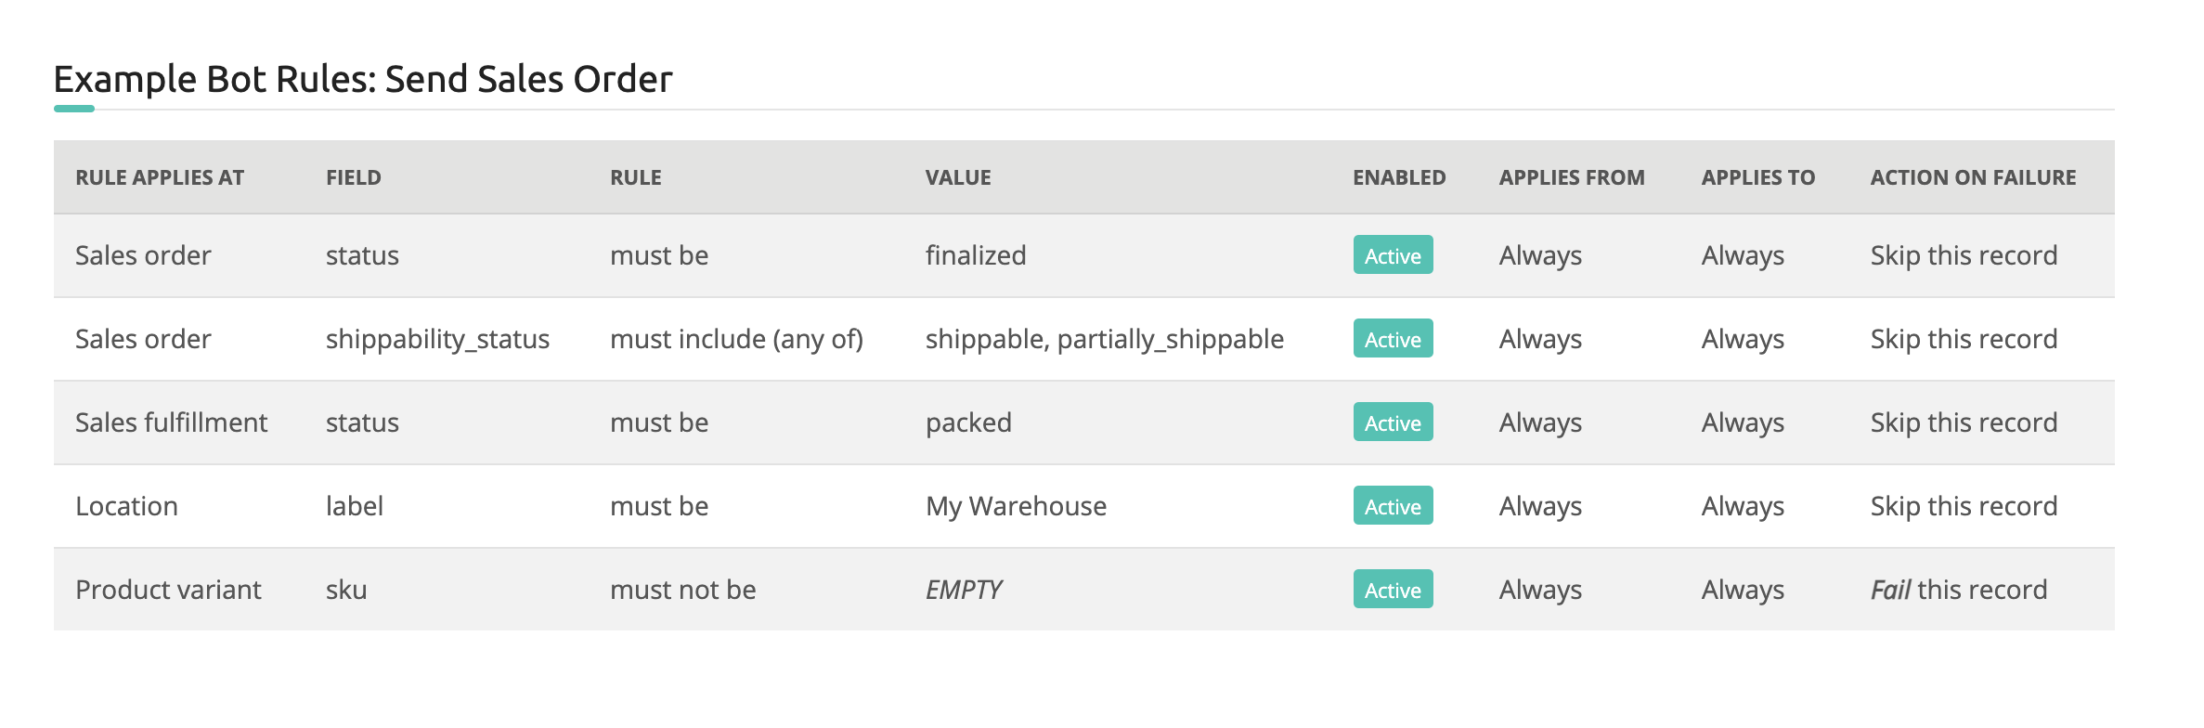The width and height of the screenshot is (2204, 728).
Task: Click the 'Example Bot Rules: Send Sales Order' heading
Action: [x=363, y=80]
